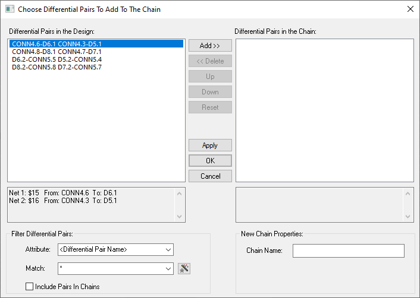Image resolution: width=420 pixels, height=298 pixels.
Task: Open the Attribute dropdown
Action: [x=168, y=249]
